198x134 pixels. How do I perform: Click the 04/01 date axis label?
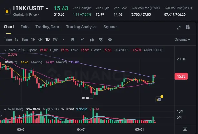tap(81, 129)
